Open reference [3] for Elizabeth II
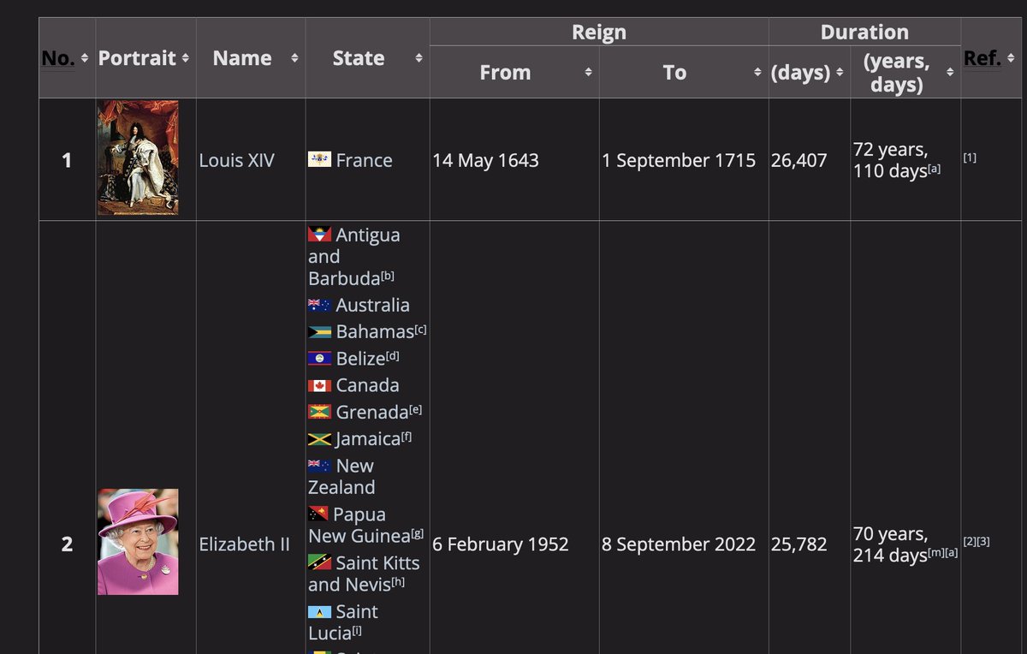 coord(983,542)
